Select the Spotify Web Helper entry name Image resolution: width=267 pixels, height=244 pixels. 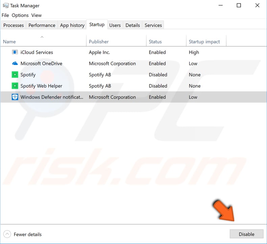click(x=41, y=86)
